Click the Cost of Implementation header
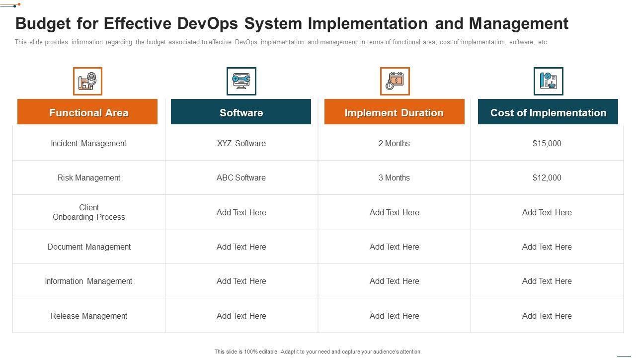 point(548,112)
